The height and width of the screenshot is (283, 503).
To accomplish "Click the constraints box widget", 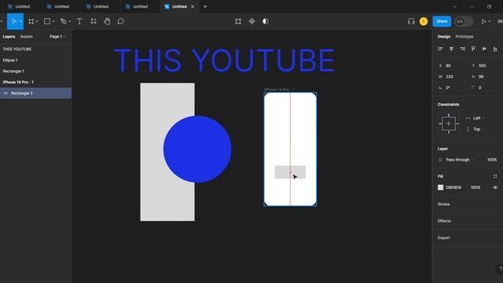I will (449, 124).
